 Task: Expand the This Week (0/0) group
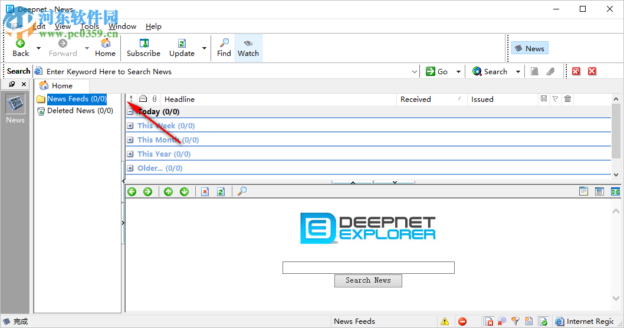pos(130,125)
